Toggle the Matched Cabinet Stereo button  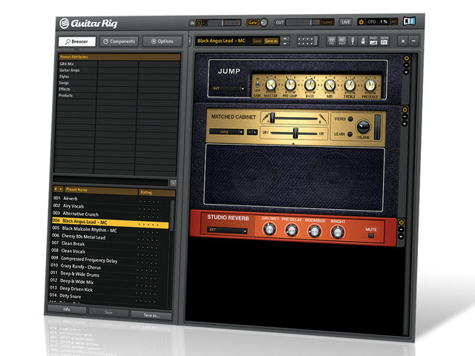[x=350, y=119]
